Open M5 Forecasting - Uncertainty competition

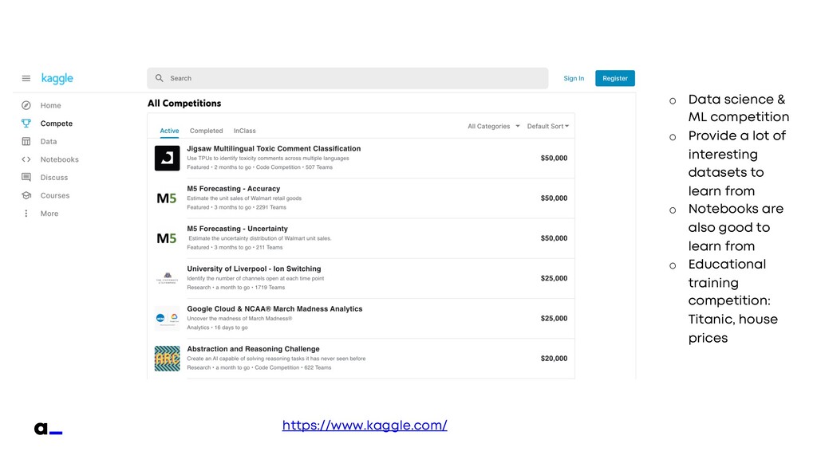pos(237,229)
